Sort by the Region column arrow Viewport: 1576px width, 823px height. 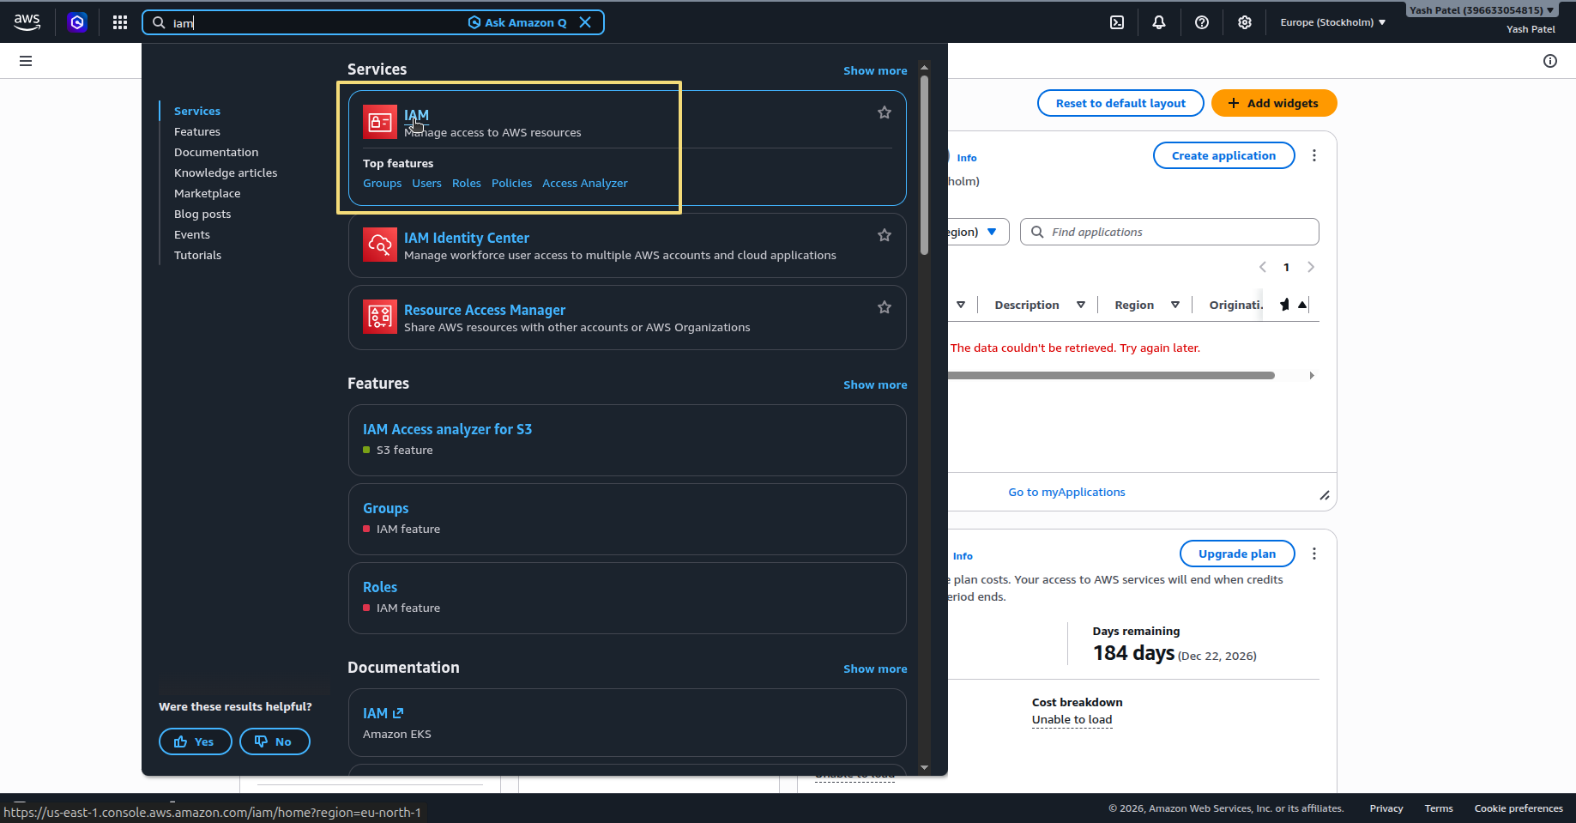coord(1175,305)
